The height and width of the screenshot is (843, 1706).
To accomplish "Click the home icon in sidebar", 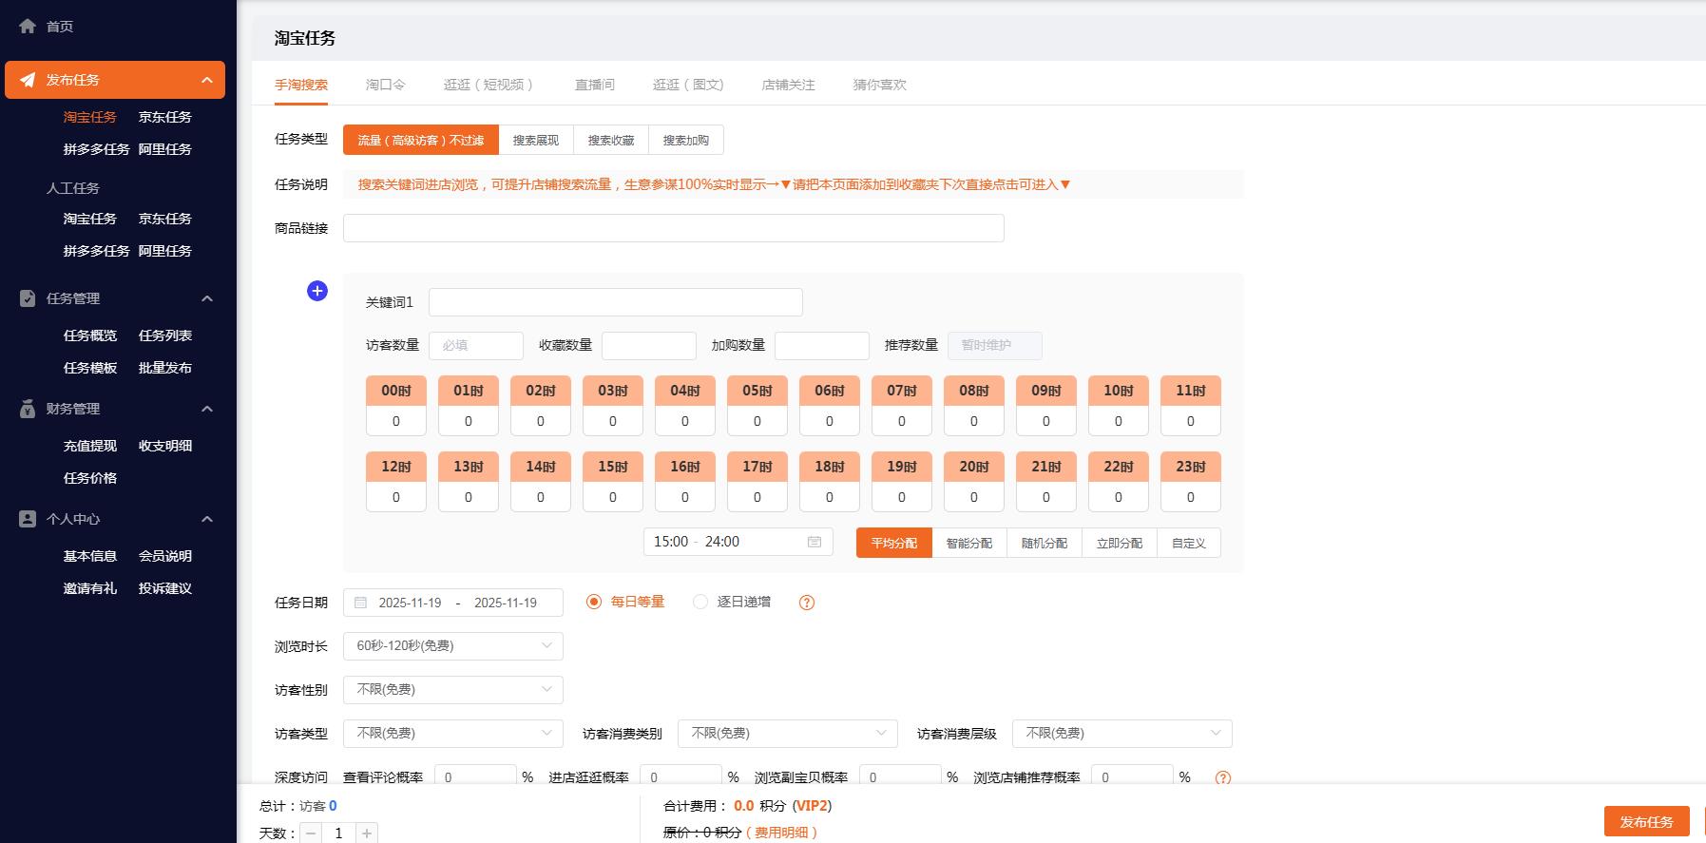I will pos(28,27).
